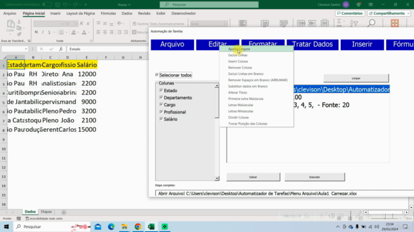Image resolution: width=414 pixels, height=232 pixels.
Task: Click the Executar button
Action: 314,177
